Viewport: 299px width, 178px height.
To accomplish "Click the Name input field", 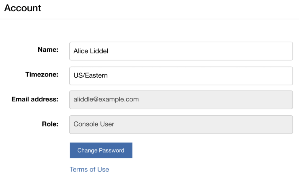I will click(181, 51).
